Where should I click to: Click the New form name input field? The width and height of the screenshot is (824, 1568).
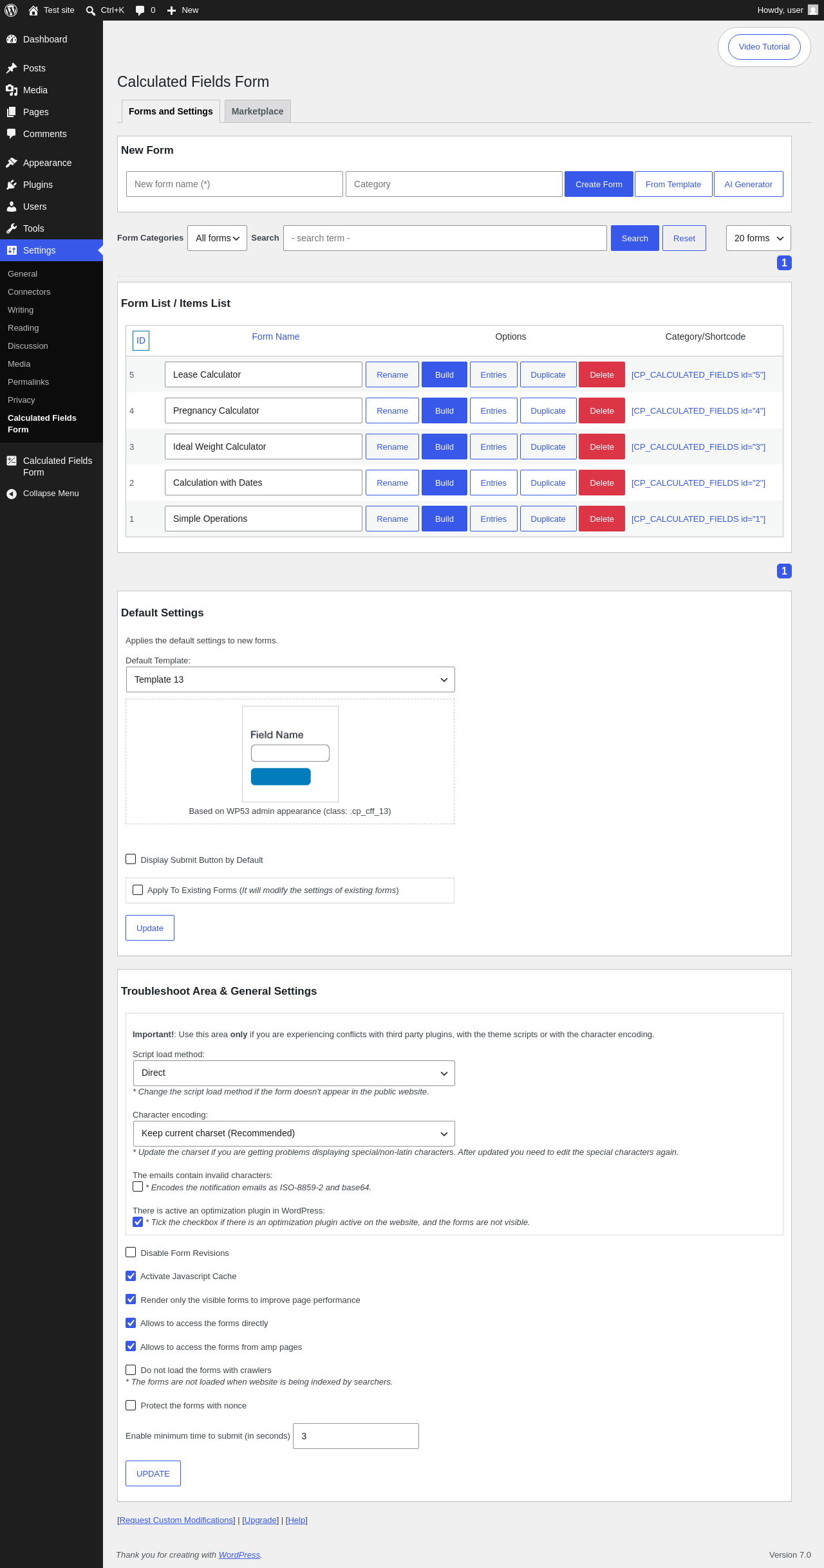tap(234, 184)
